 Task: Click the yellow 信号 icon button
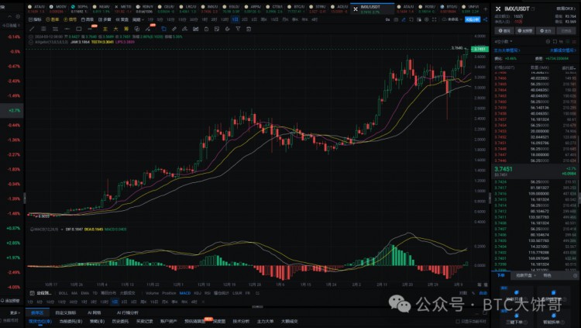point(70,19)
